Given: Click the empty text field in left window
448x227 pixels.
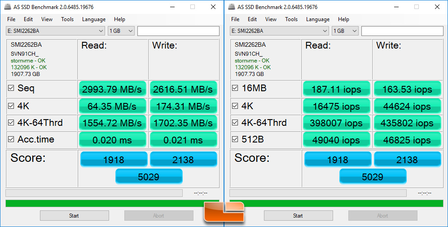Looking at the screenshot, I should pos(178,31).
